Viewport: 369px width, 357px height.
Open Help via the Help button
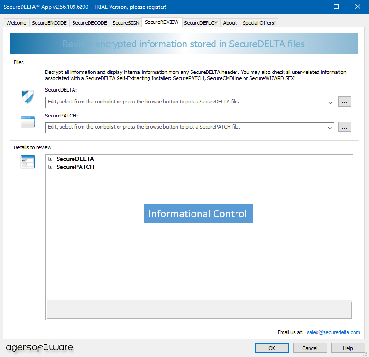347,348
